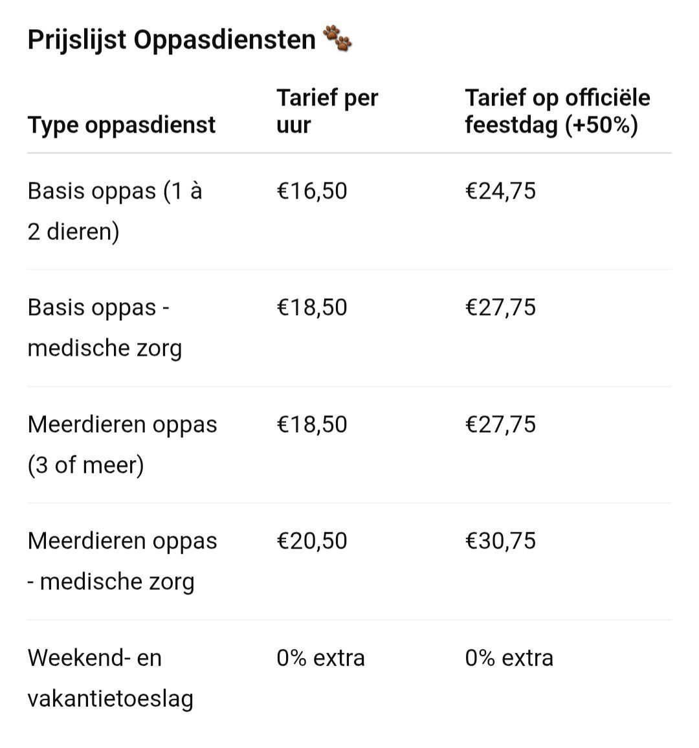Click €27,75 in Meerdieren oppas row
The image size is (699, 748).
pos(500,424)
